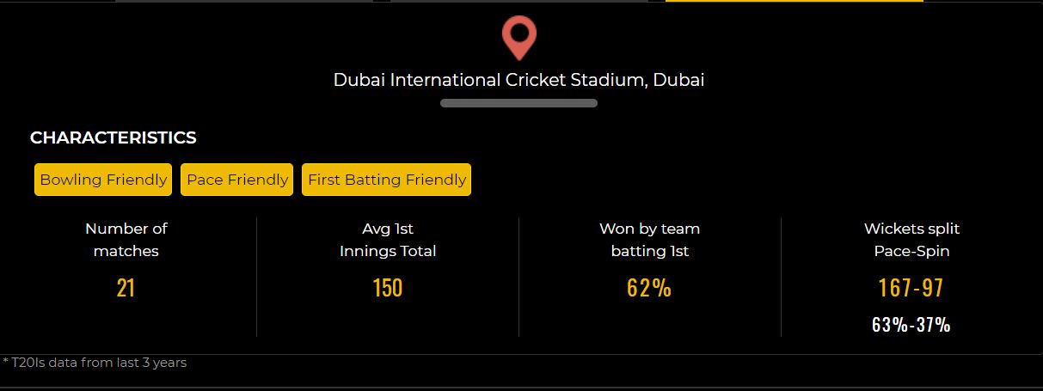This screenshot has width=1043, height=391.
Task: Click the yellow highlighted active tab indicator
Action: click(795, 1)
